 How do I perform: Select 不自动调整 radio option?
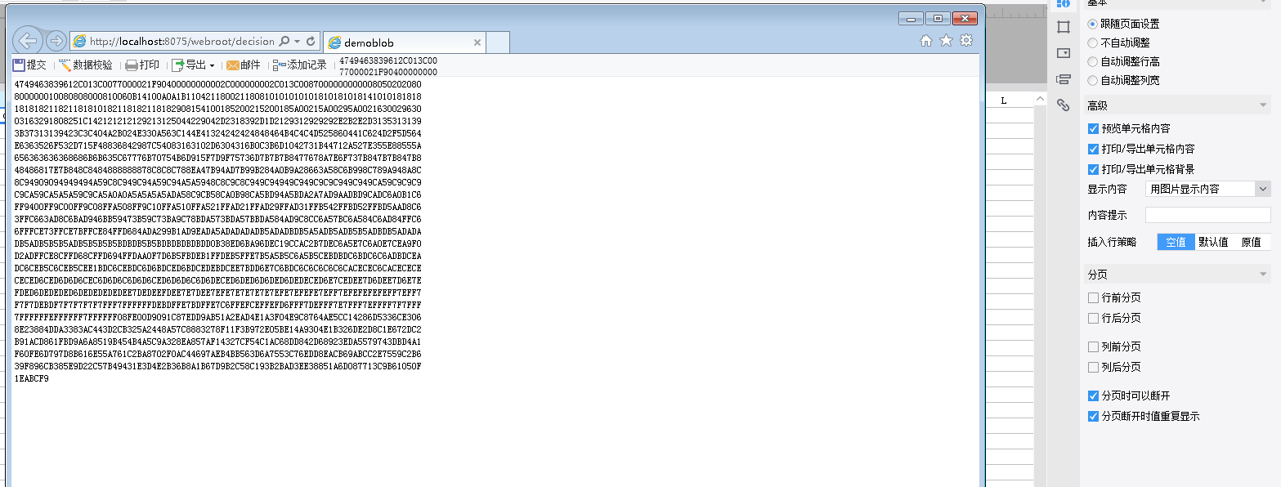coord(1093,42)
